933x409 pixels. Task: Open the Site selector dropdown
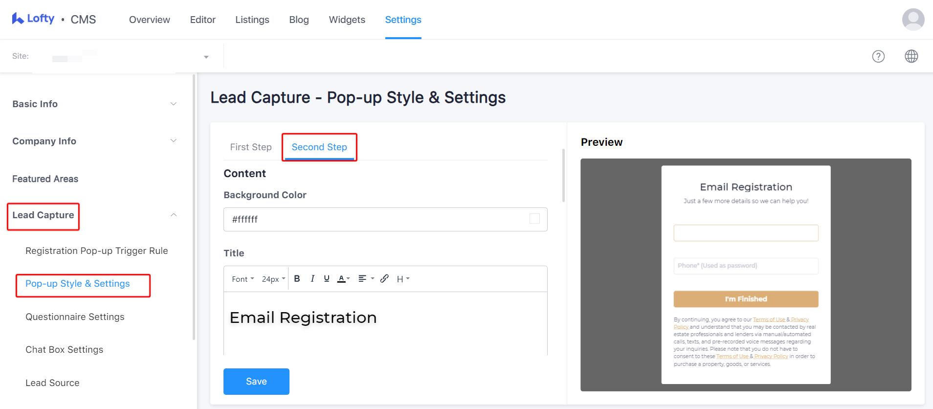(111, 57)
